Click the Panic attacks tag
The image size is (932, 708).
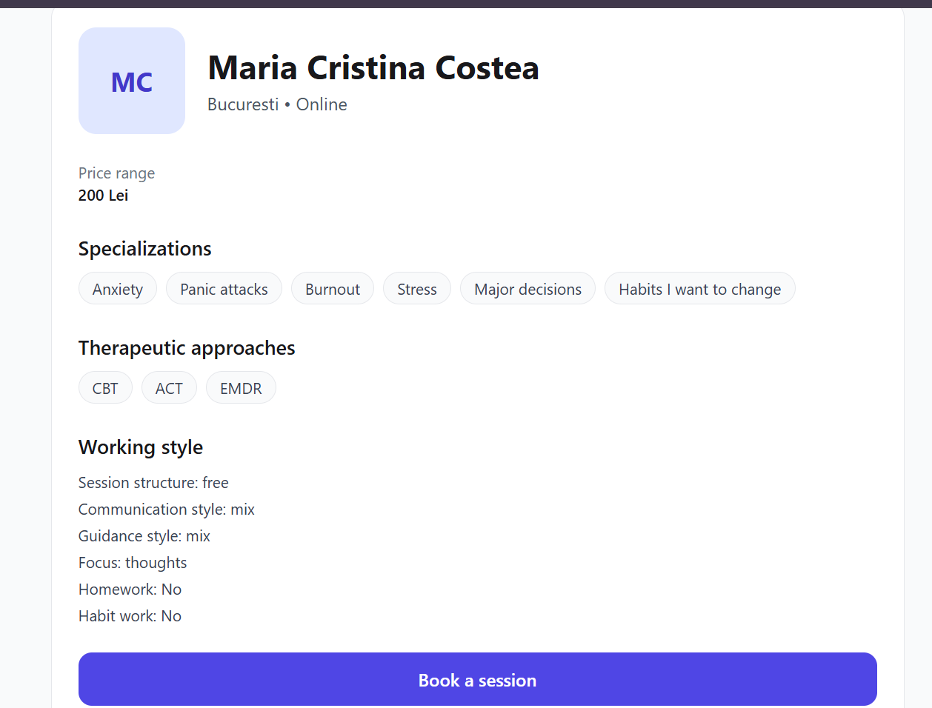coord(224,289)
